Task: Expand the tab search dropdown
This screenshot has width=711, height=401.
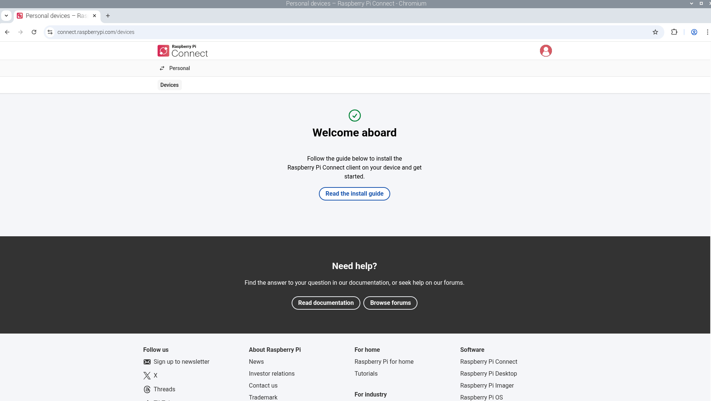Action: (x=6, y=16)
